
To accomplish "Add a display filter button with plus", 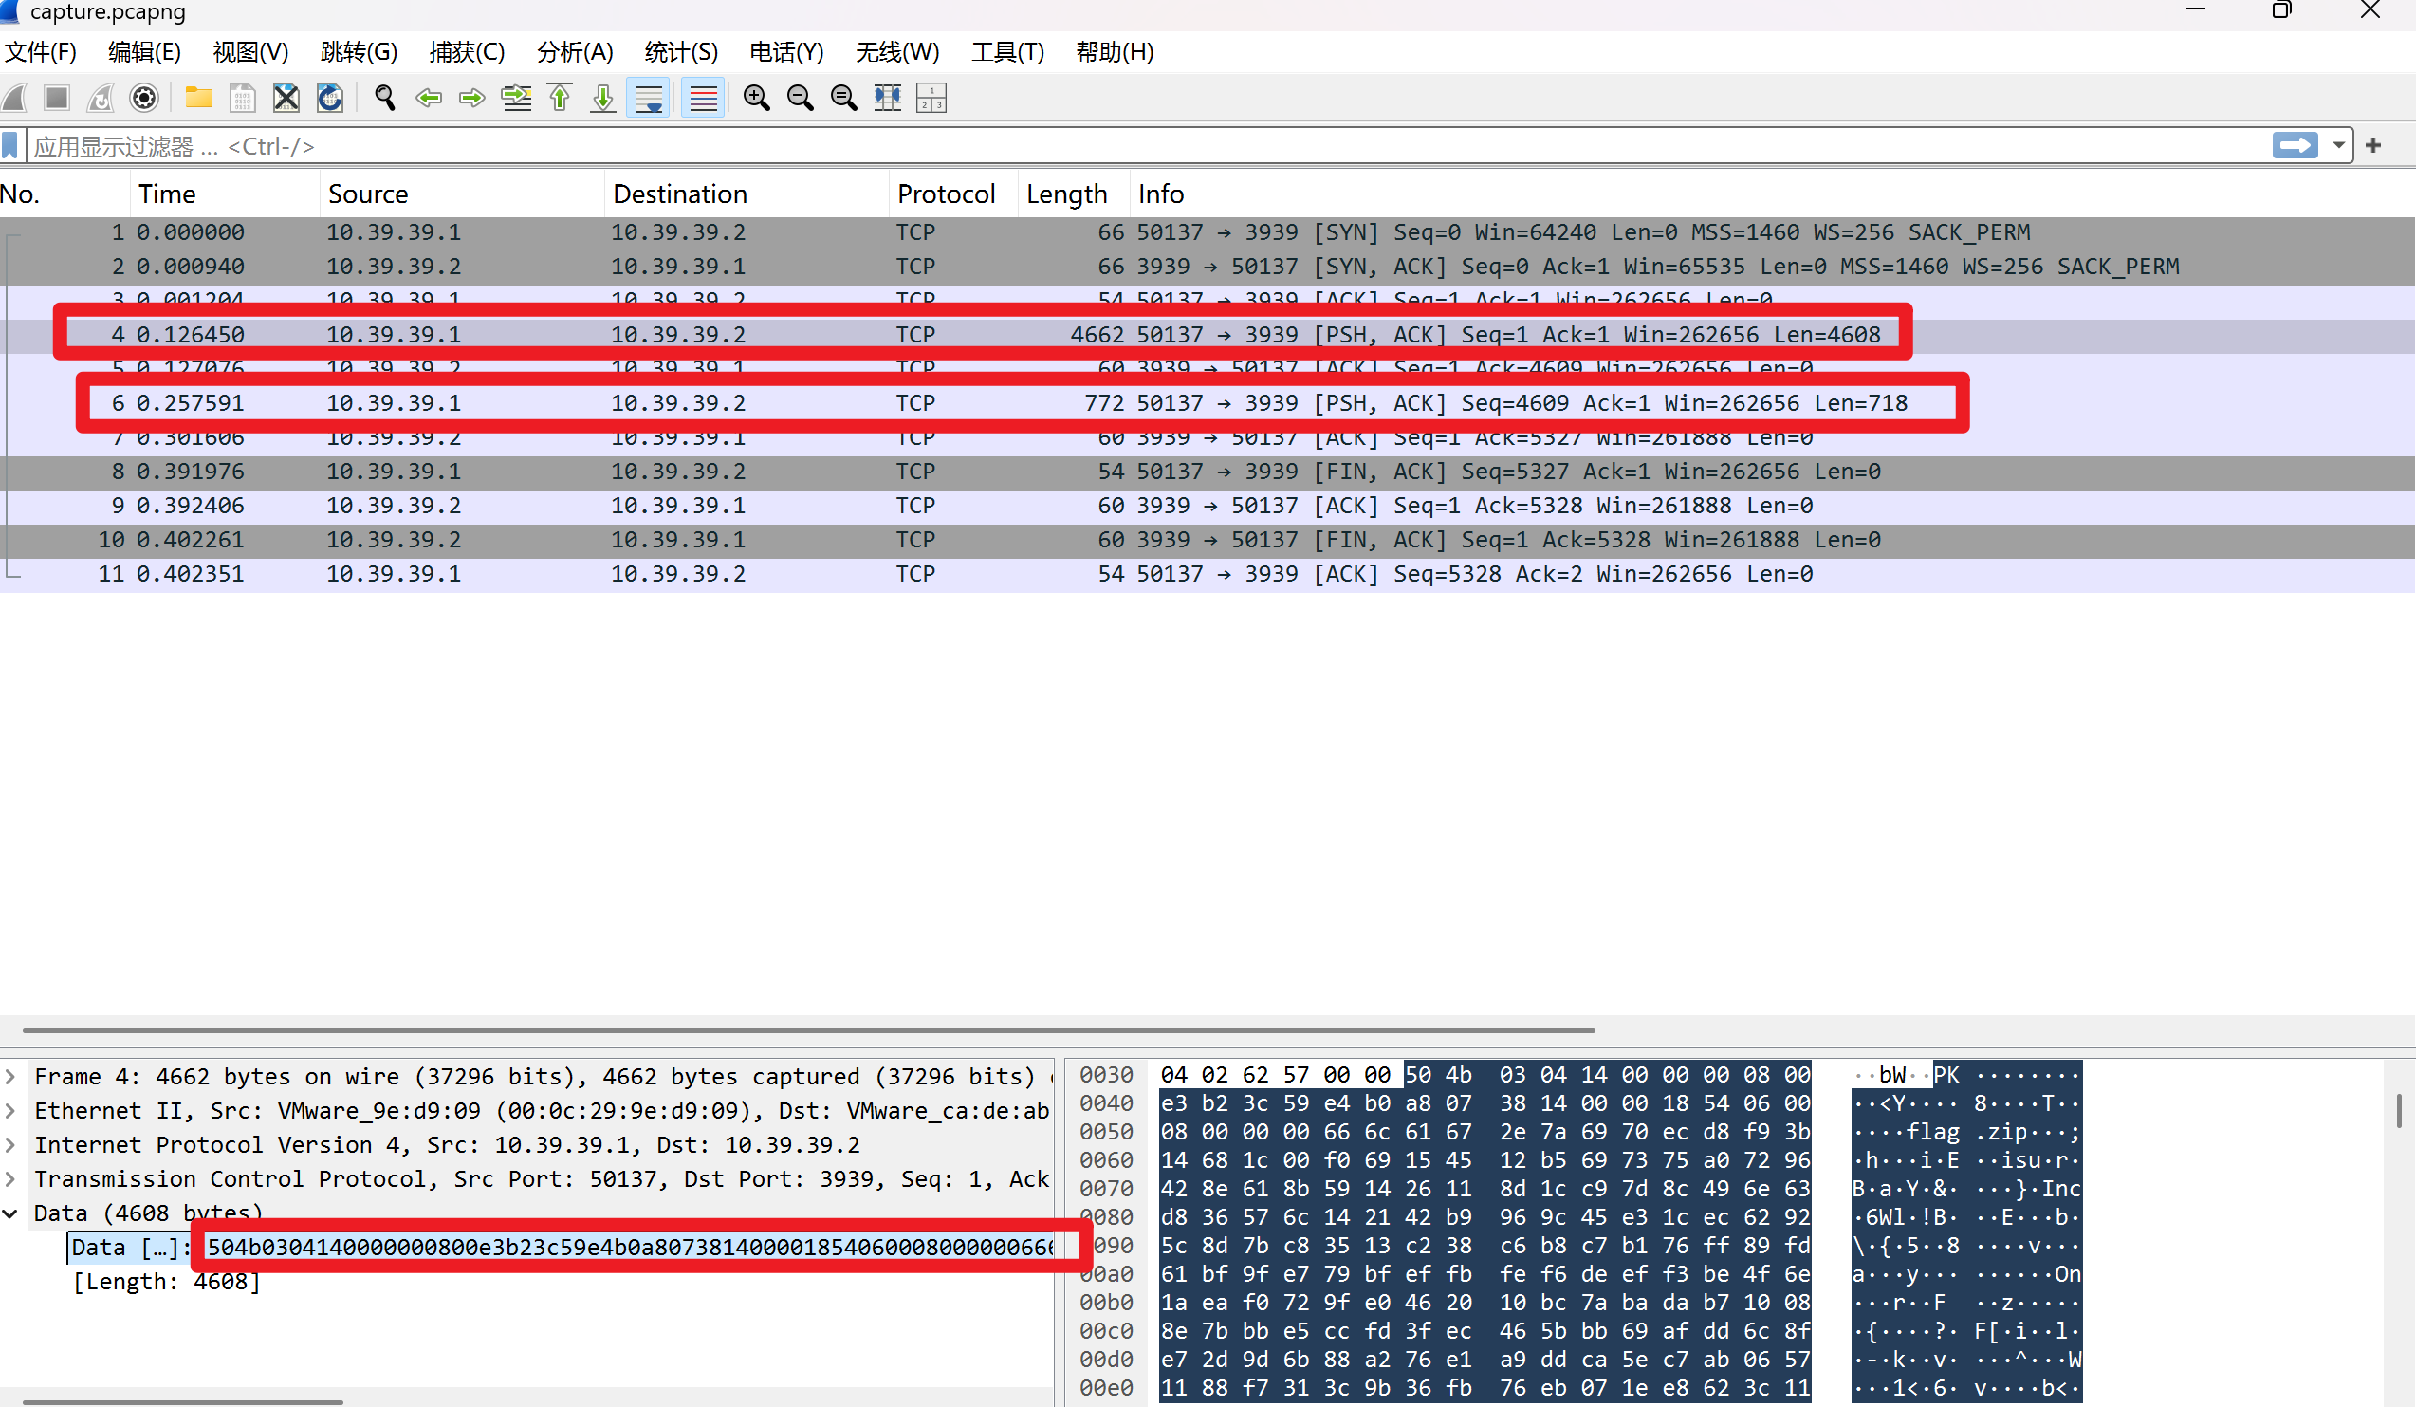I will [2374, 146].
